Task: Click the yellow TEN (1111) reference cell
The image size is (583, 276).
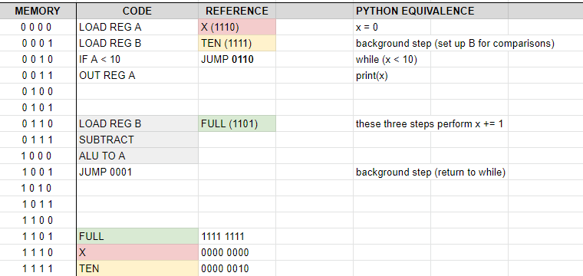Action: [237, 44]
